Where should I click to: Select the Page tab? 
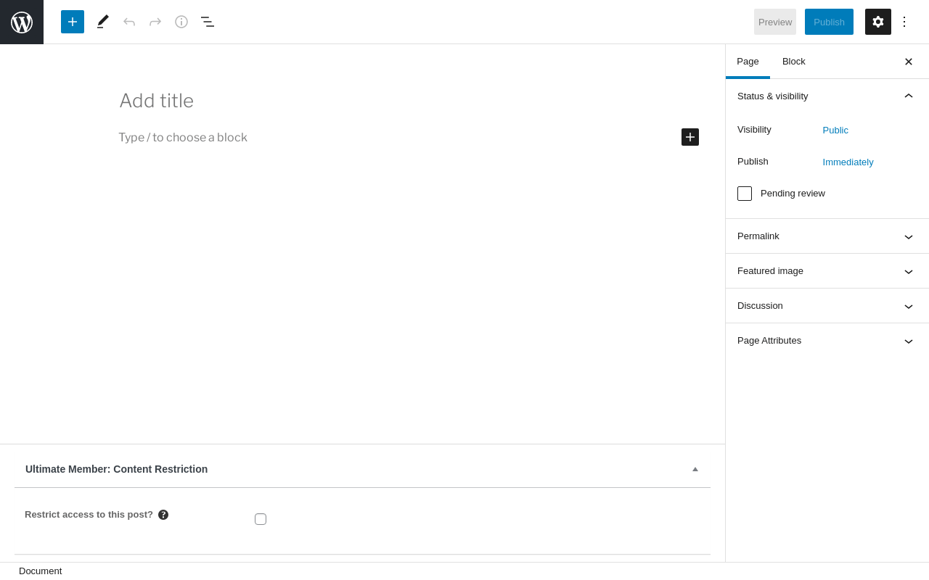tap(748, 62)
